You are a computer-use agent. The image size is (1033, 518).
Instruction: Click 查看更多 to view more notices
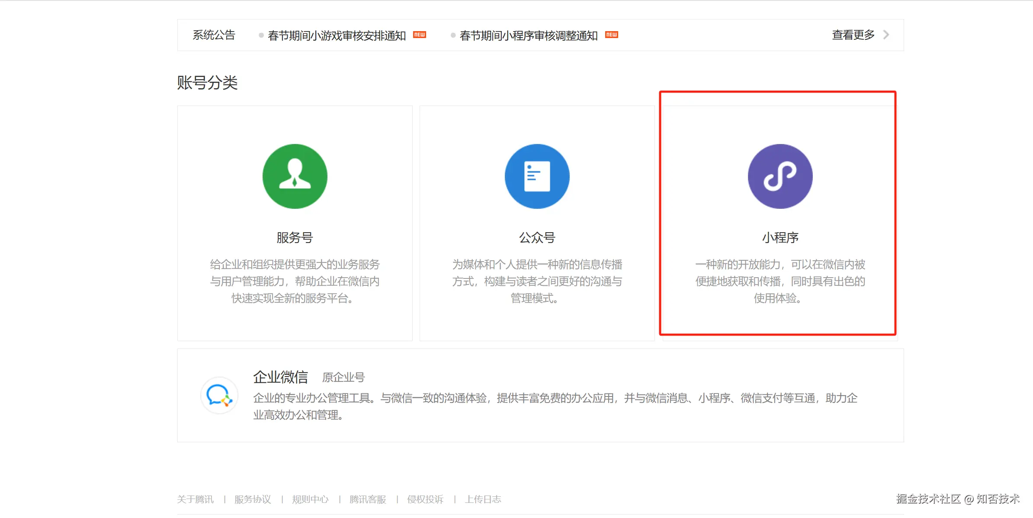[x=853, y=35]
